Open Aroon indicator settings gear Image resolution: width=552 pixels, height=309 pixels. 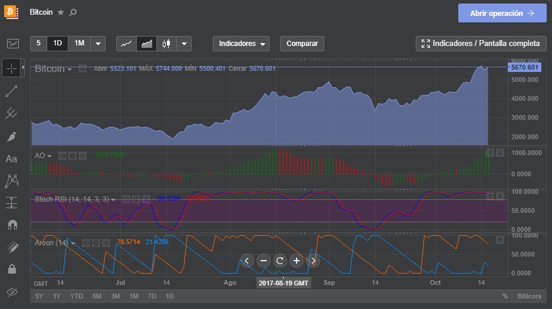pyautogui.click(x=96, y=243)
